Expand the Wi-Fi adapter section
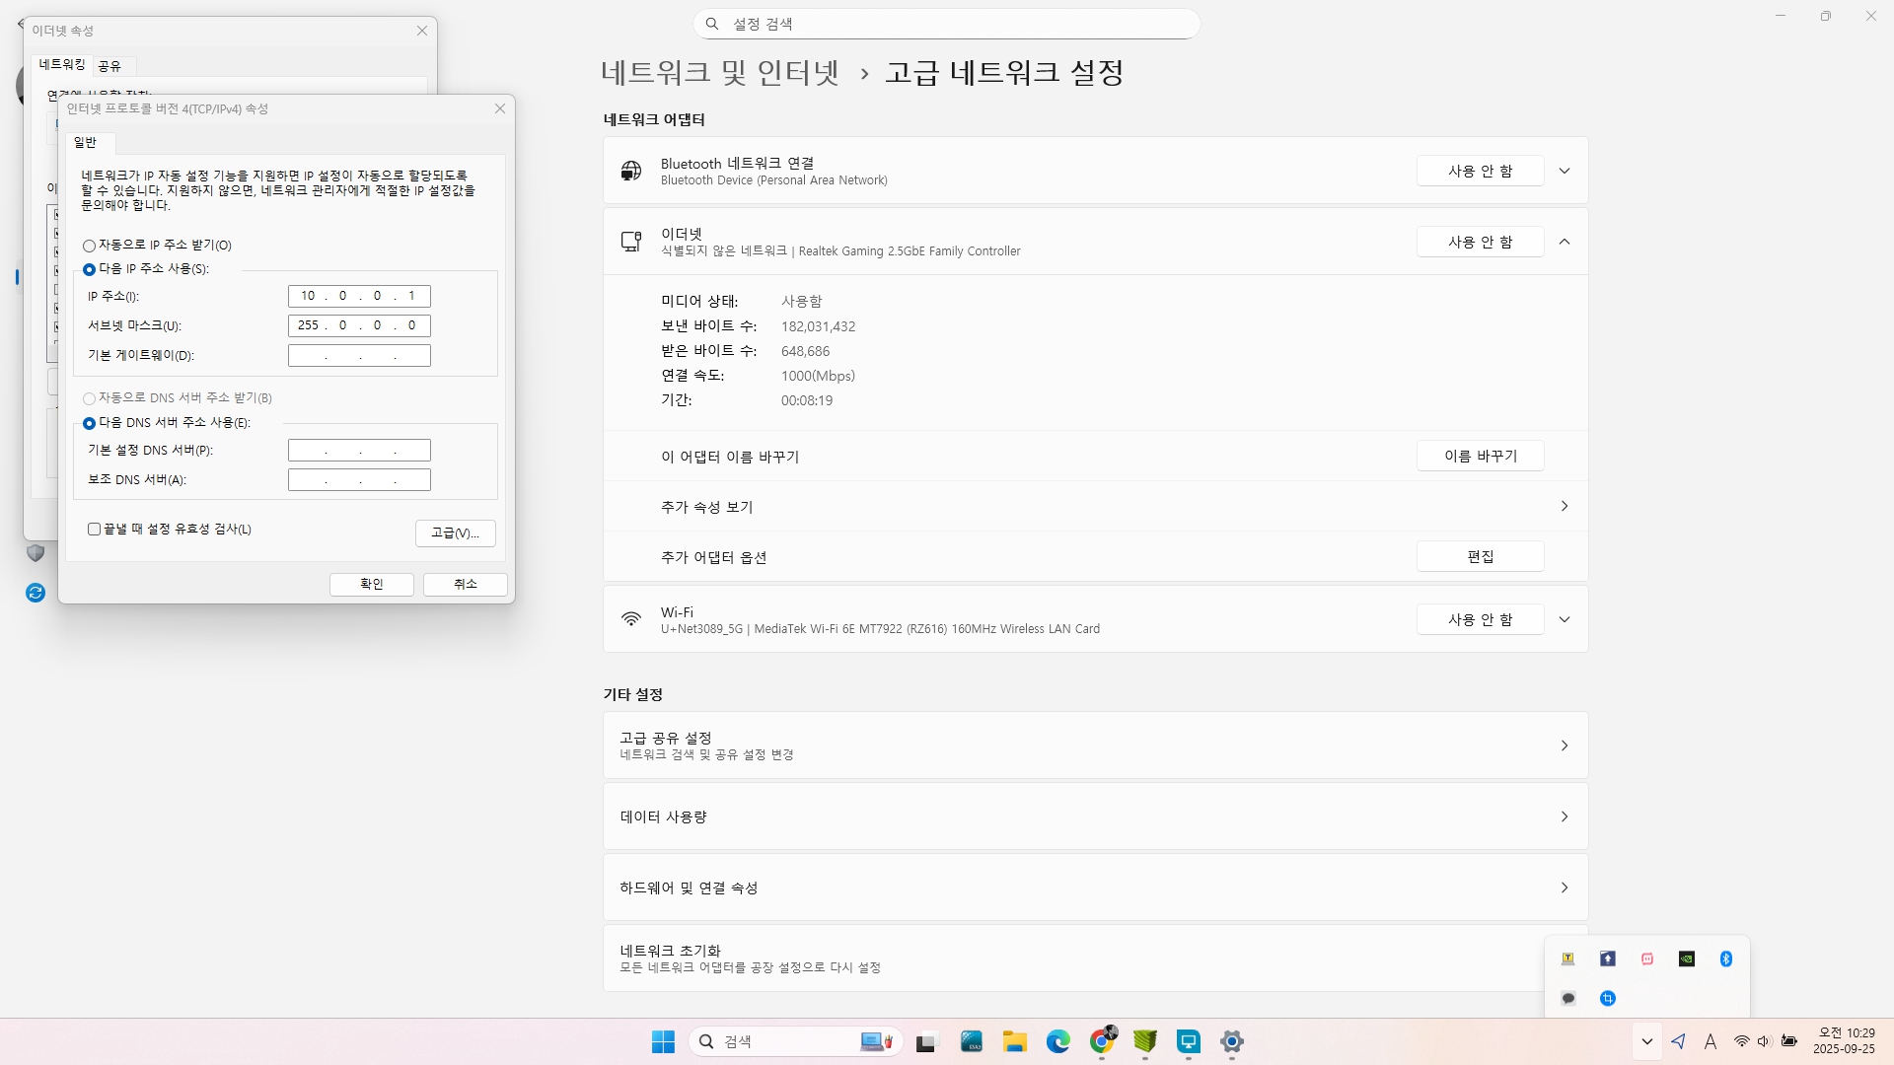 coord(1564,619)
